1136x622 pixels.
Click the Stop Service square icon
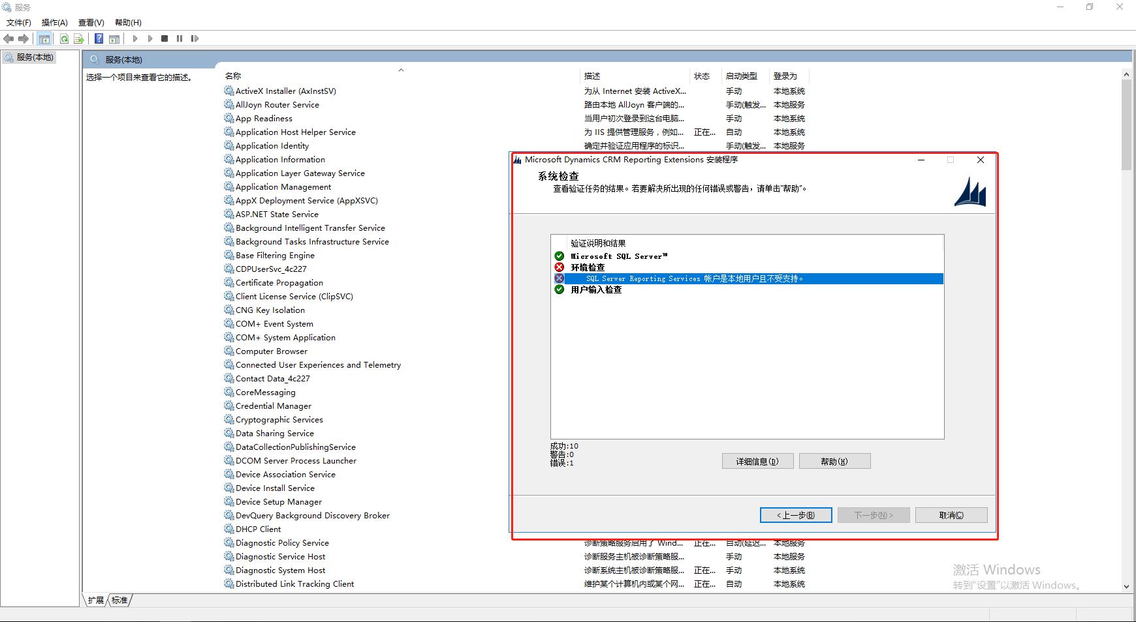(x=165, y=38)
